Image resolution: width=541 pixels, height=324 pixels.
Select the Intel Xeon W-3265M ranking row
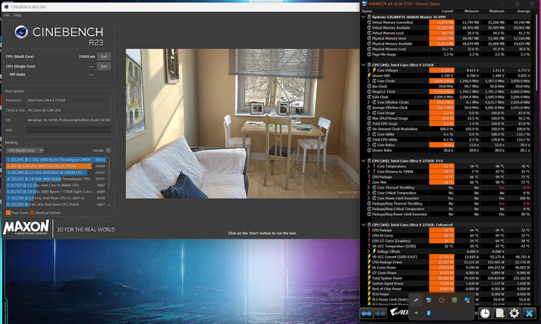[56, 173]
